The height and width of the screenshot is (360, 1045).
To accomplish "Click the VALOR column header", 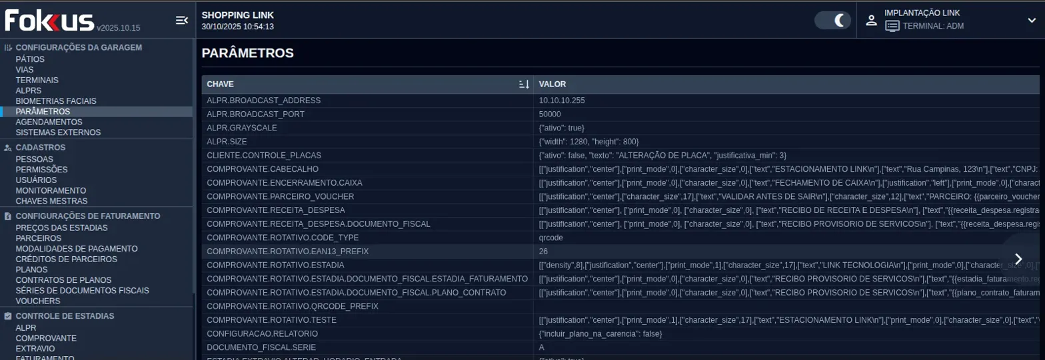I will click(552, 85).
